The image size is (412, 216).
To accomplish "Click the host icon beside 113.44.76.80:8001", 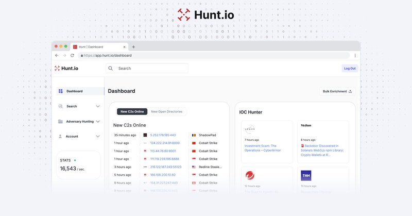I will point(145,151).
